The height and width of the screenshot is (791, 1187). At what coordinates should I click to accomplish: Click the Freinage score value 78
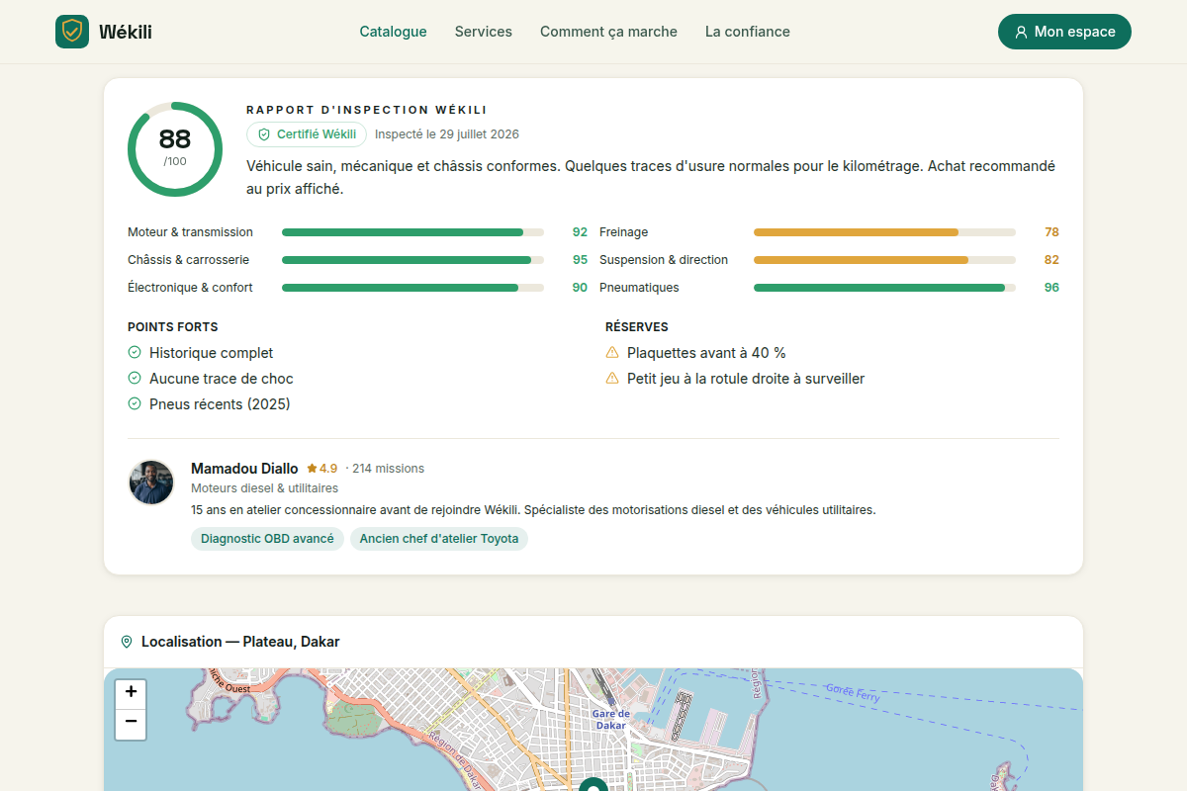pyautogui.click(x=1051, y=232)
